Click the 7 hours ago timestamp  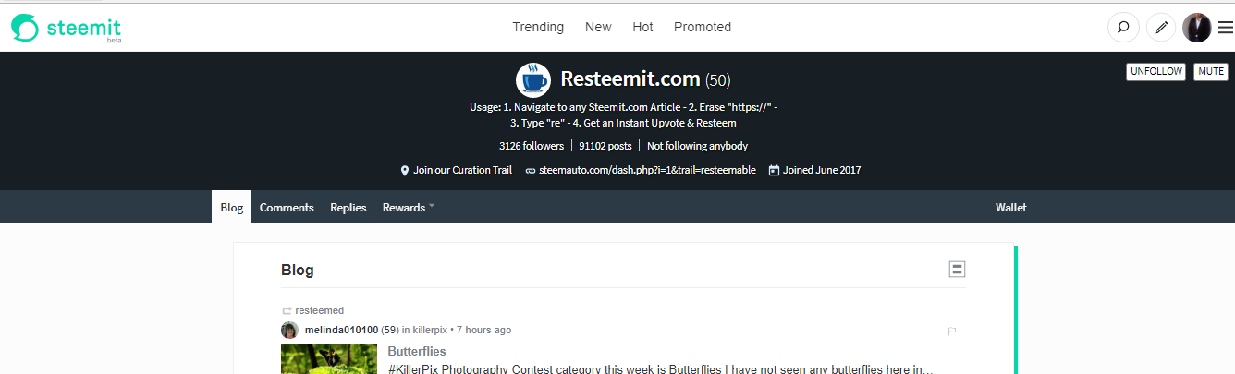pos(483,331)
